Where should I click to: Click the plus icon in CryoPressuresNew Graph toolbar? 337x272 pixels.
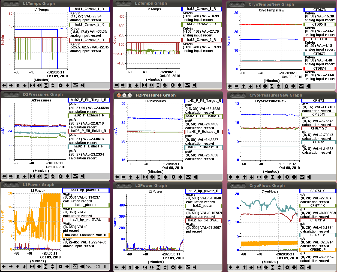pyautogui.click(x=294, y=177)
